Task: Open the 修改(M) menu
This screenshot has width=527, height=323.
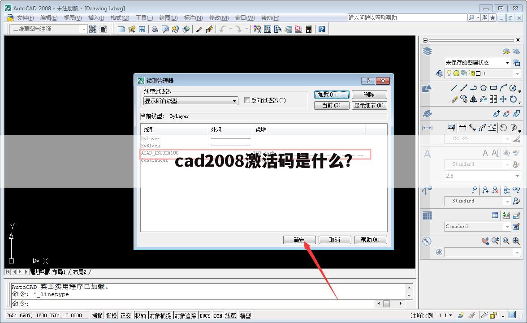Action: [219, 18]
